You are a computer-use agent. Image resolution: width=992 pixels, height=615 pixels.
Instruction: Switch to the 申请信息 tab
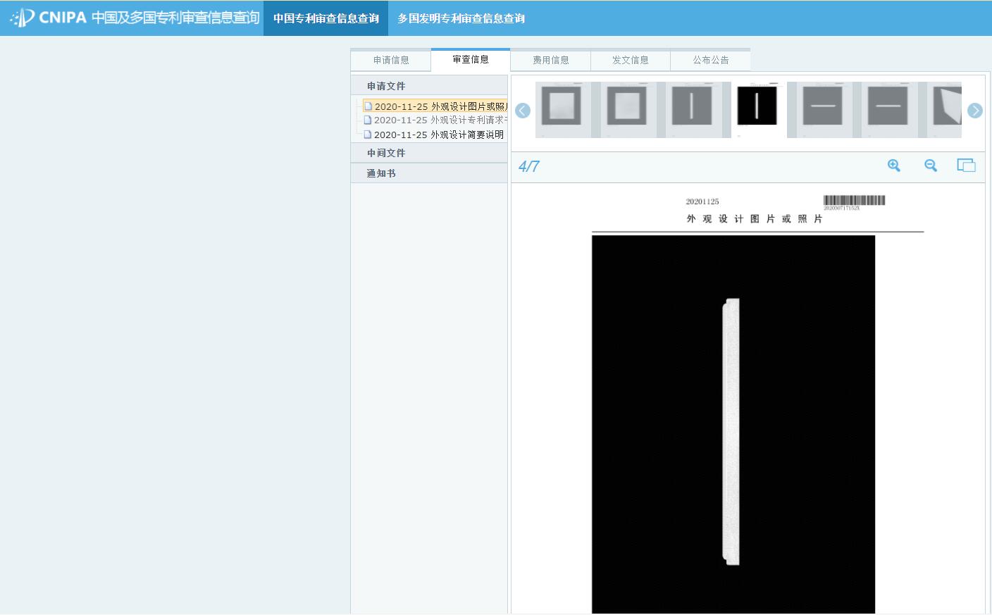(391, 61)
